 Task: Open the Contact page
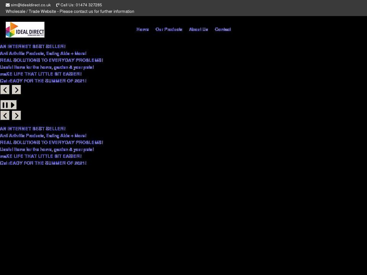(x=223, y=29)
